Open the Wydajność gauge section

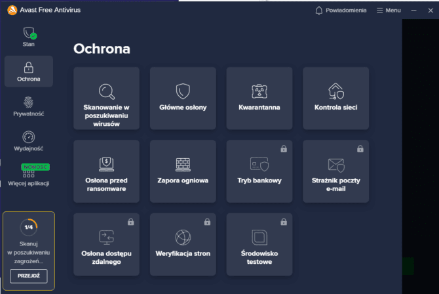29,141
